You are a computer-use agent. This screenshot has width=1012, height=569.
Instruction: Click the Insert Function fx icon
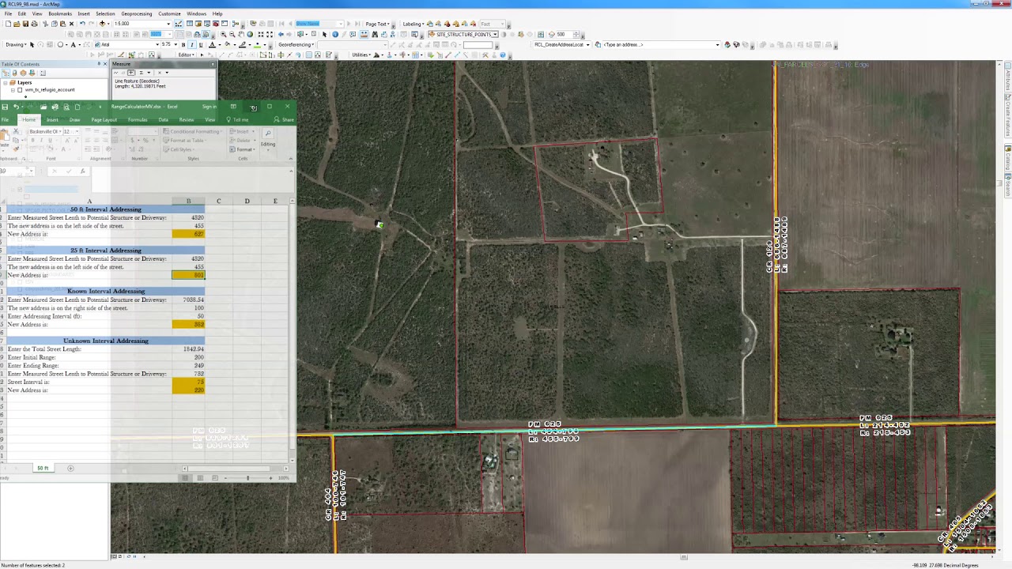pos(82,171)
